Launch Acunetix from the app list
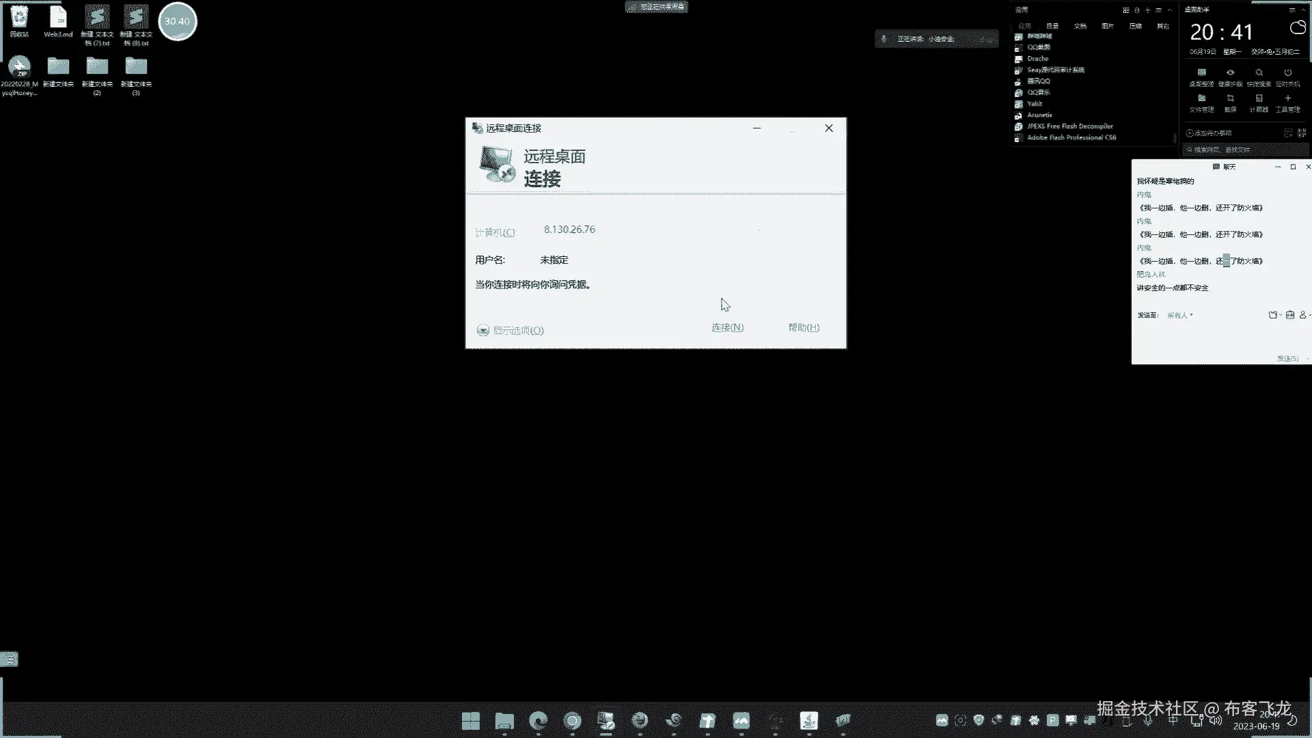The width and height of the screenshot is (1312, 738). pos(1039,115)
